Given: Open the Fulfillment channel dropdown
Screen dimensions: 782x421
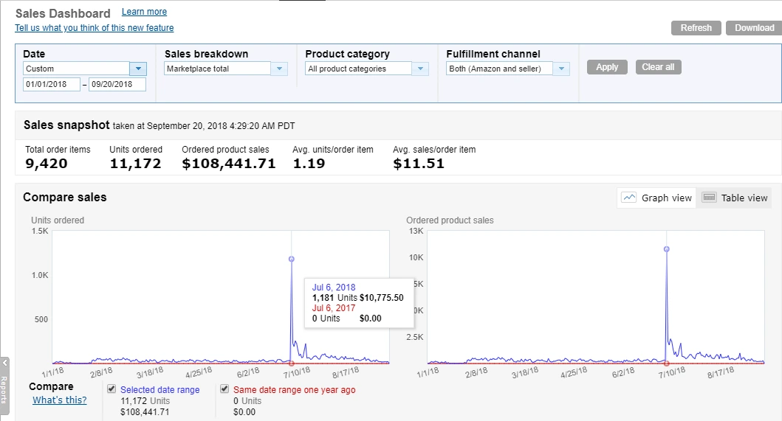Looking at the screenshot, I should pos(561,69).
